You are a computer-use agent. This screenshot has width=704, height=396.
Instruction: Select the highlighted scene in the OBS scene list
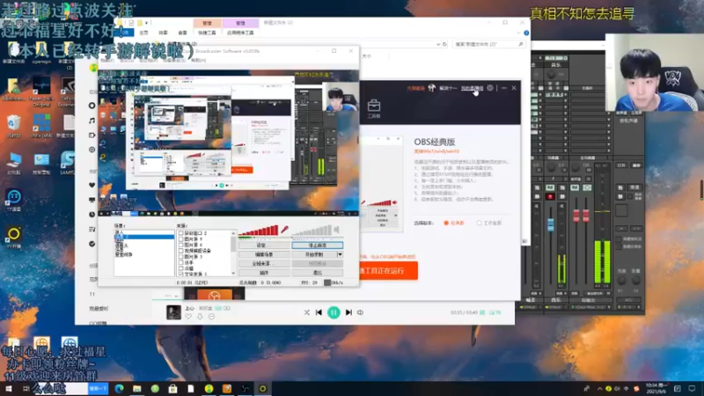click(x=143, y=237)
